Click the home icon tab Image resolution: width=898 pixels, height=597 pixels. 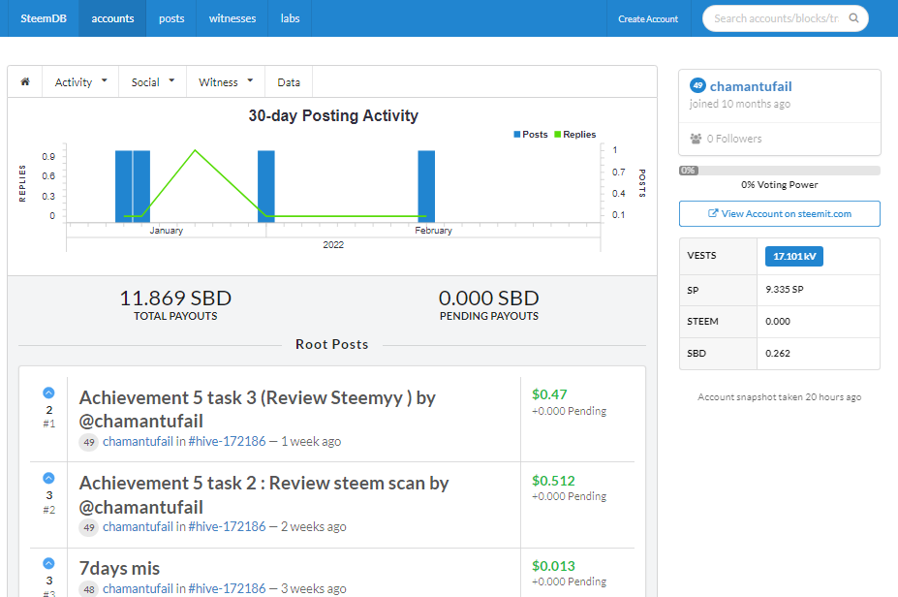click(x=25, y=82)
